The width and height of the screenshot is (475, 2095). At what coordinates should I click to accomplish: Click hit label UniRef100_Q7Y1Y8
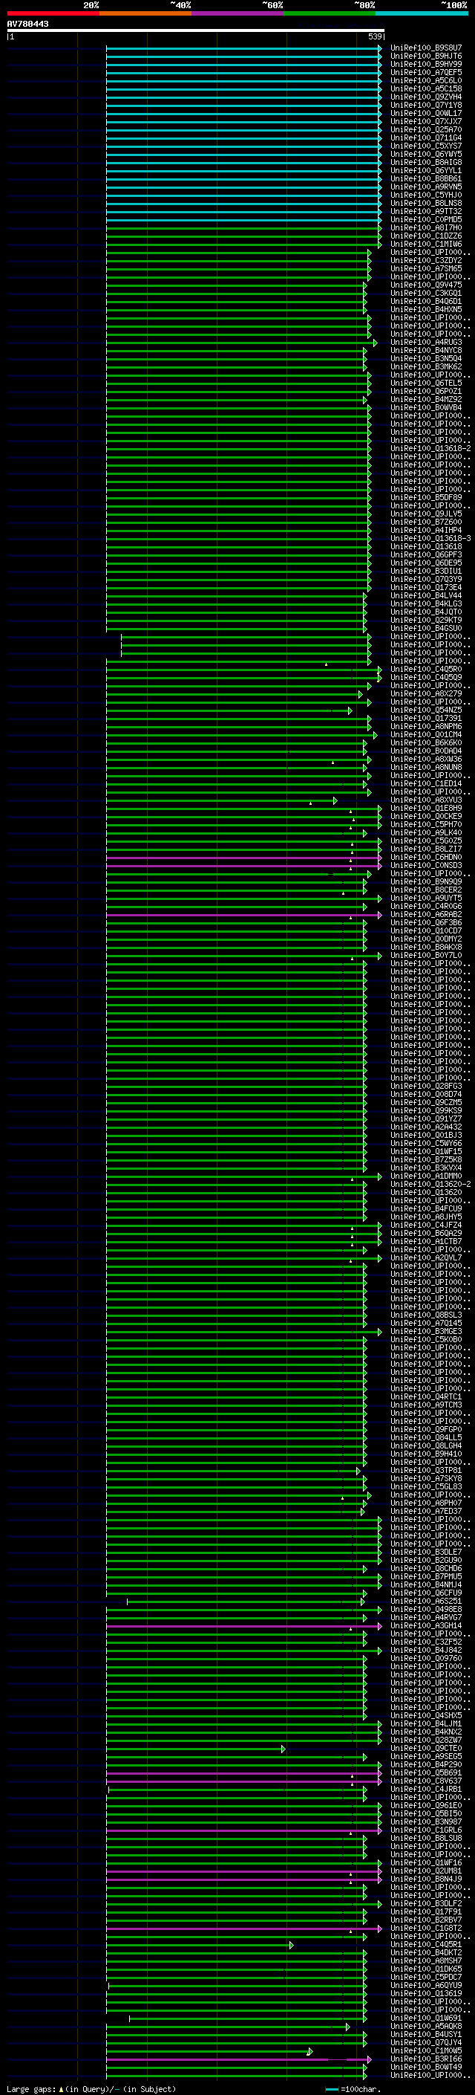pos(426,105)
